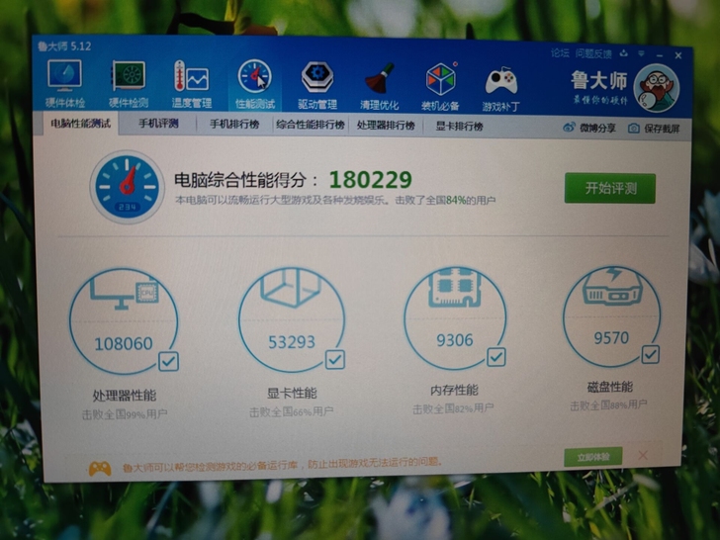The width and height of the screenshot is (720, 540).
Task: Click the graphics card cube icon
Action: coord(291,288)
